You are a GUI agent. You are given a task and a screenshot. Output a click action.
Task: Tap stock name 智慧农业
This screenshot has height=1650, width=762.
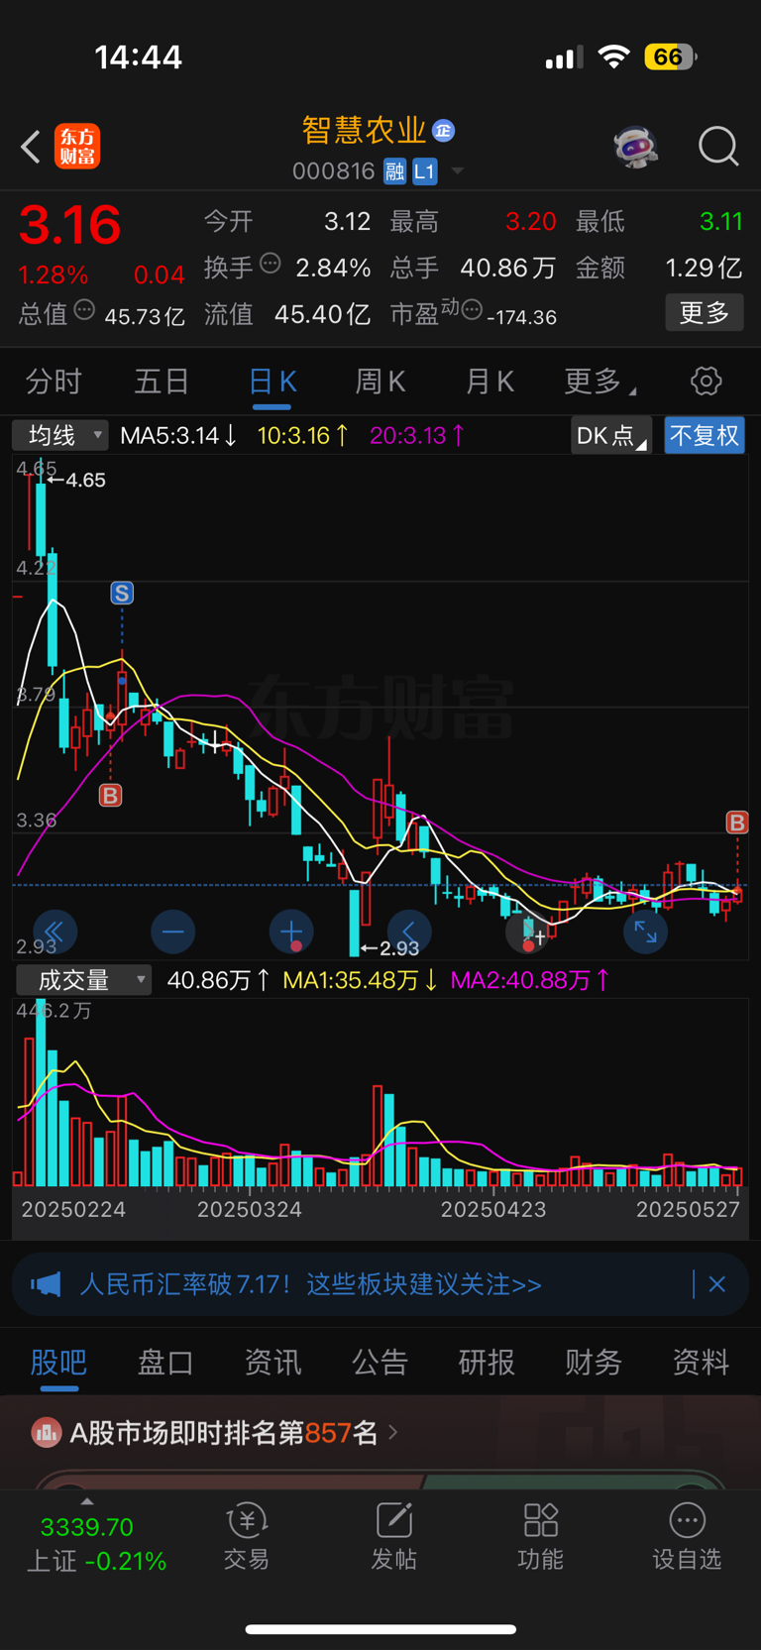pyautogui.click(x=364, y=131)
